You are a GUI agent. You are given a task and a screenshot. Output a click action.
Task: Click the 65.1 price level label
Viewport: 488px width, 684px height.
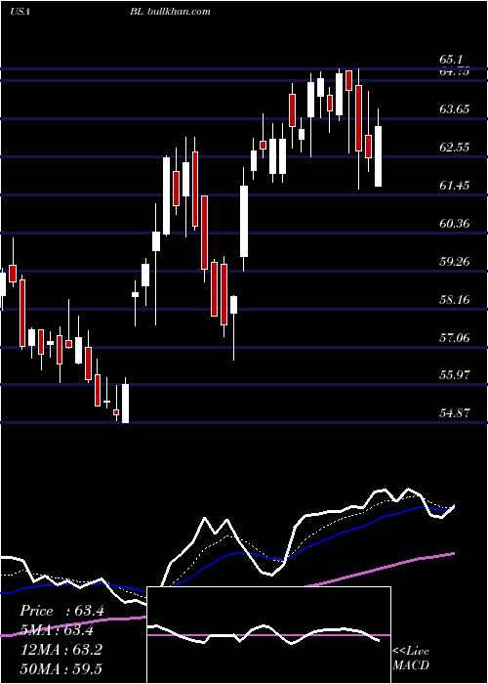coord(451,60)
